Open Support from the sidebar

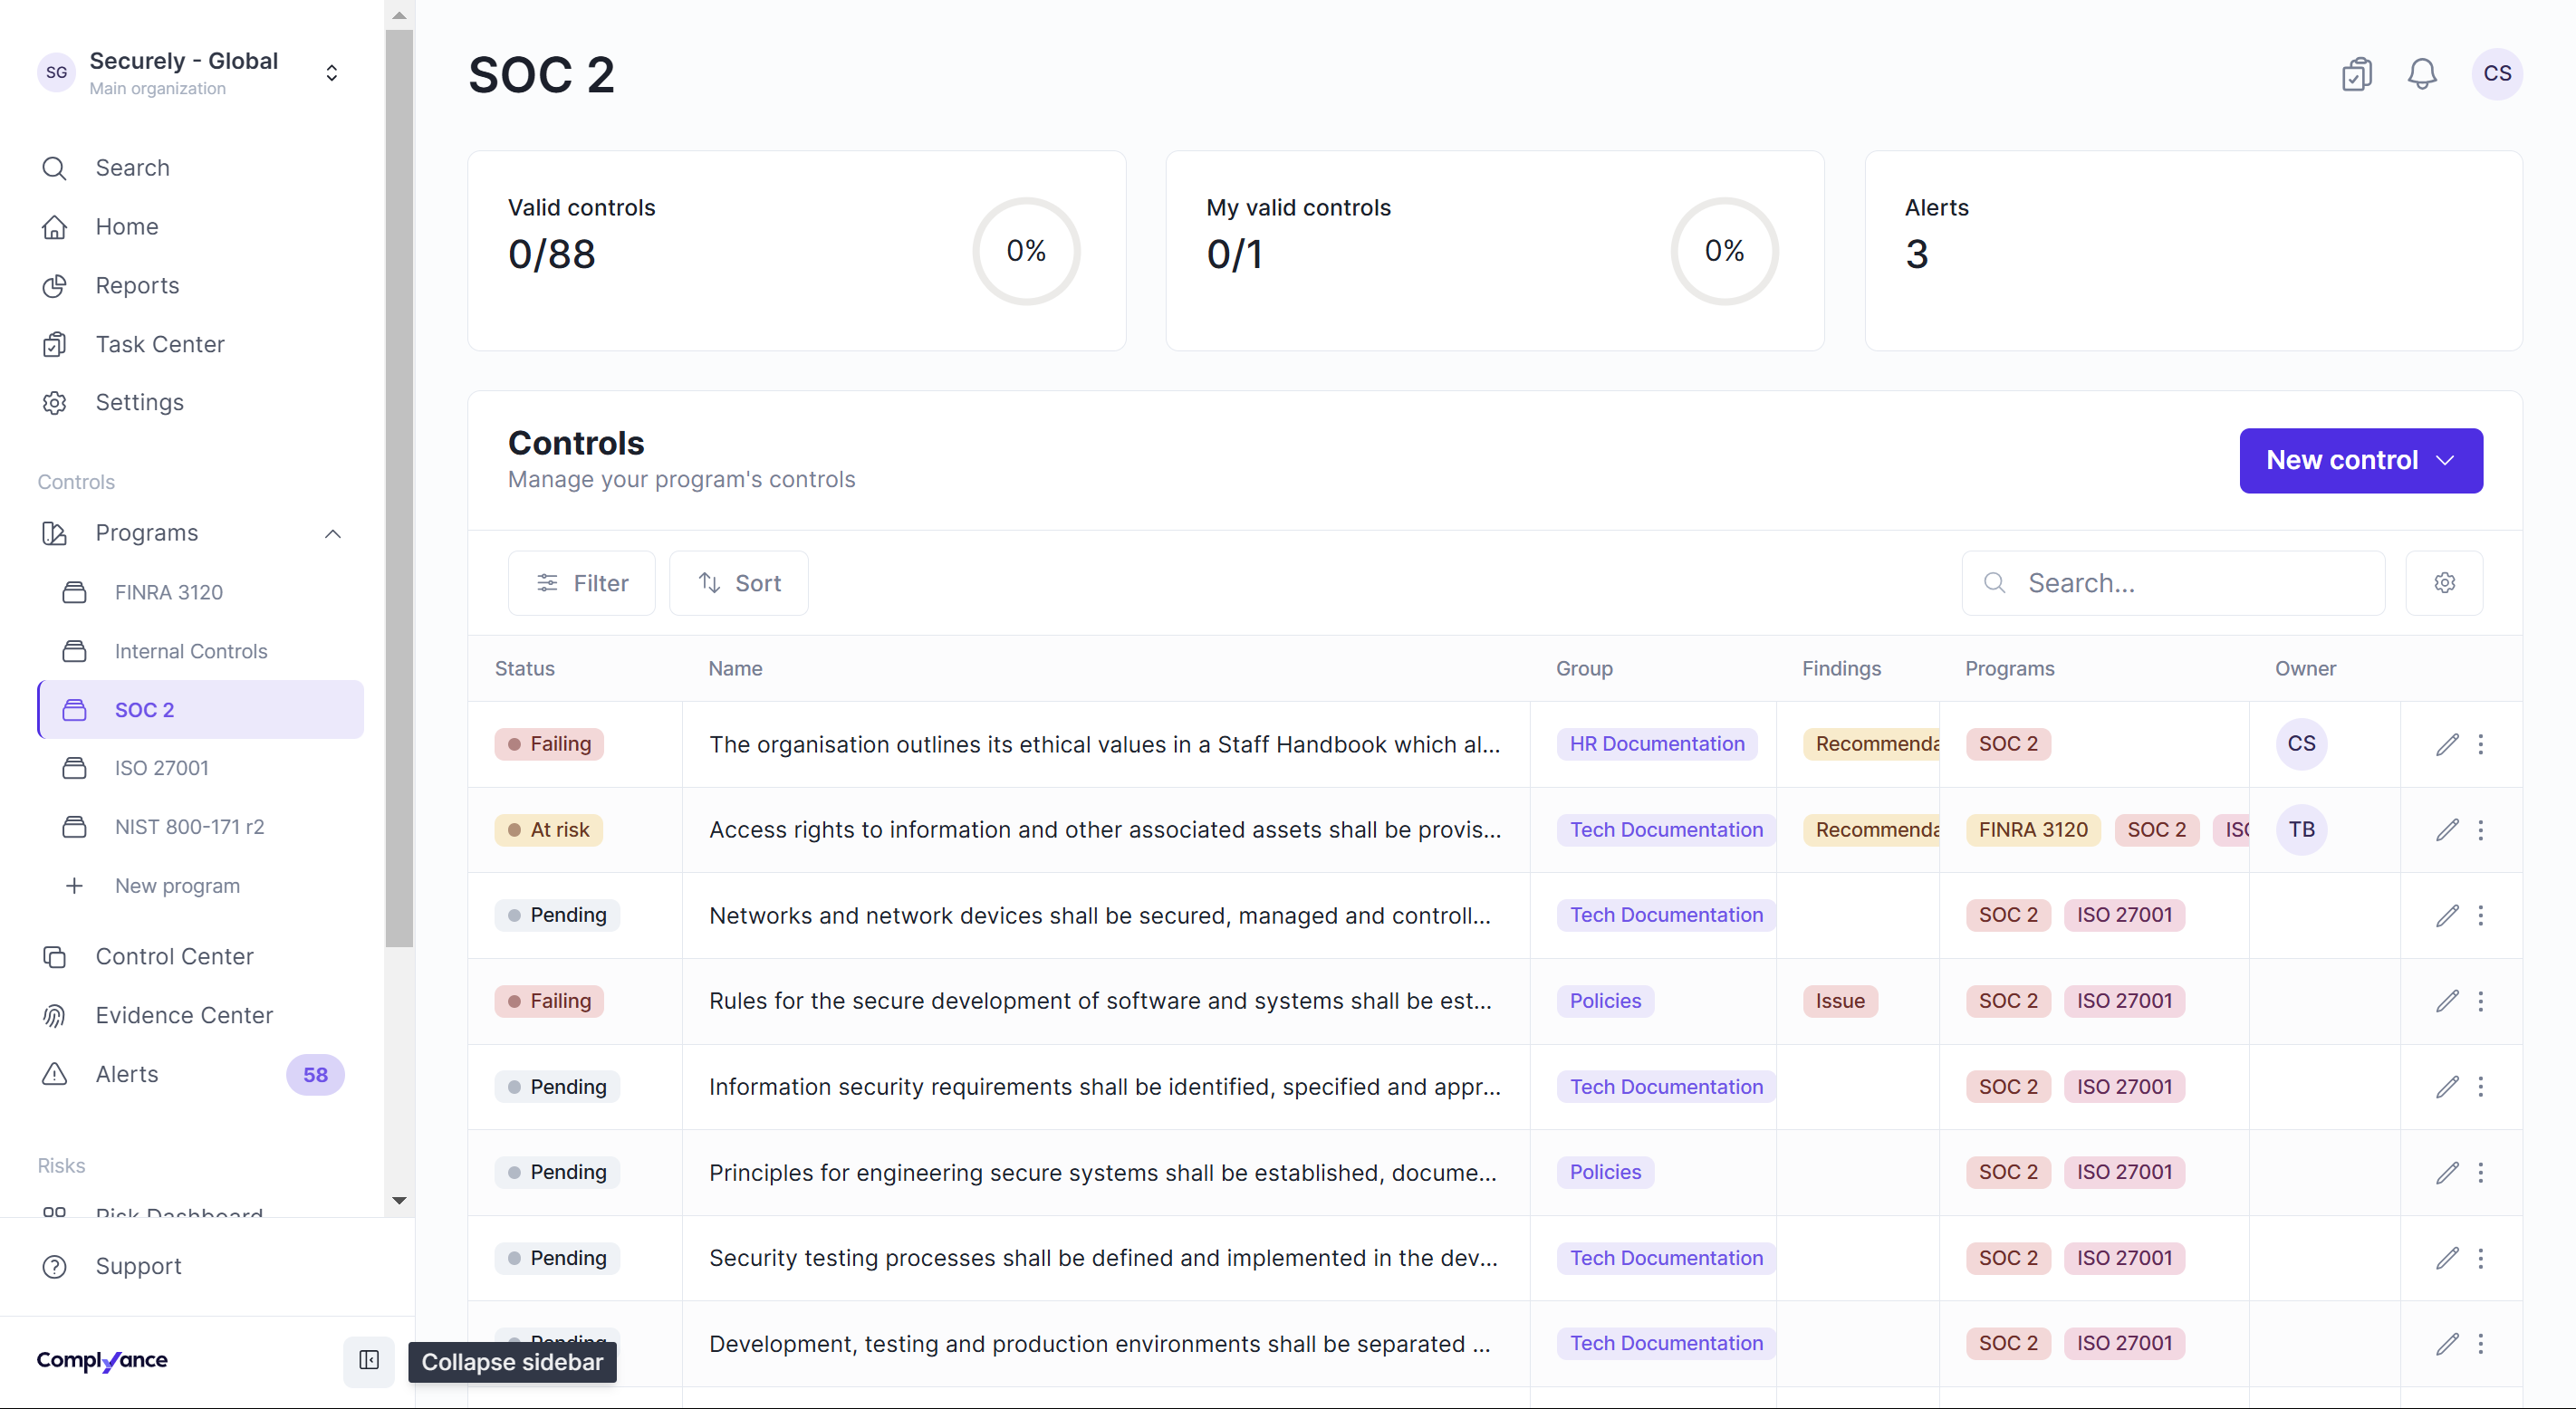pos(138,1266)
